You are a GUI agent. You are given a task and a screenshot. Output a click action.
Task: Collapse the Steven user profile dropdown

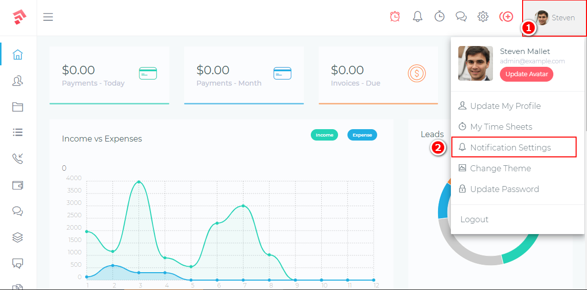(x=555, y=18)
